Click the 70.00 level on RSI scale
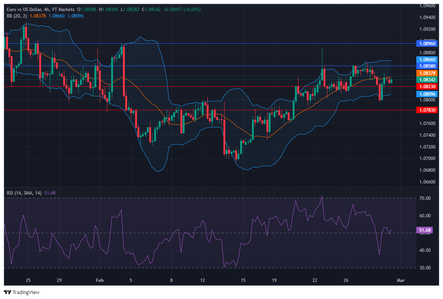The image size is (443, 299). (x=425, y=198)
